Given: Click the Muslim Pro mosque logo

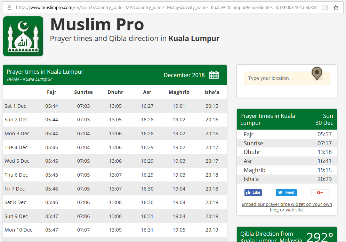Looking at the screenshot, I should [23, 37].
